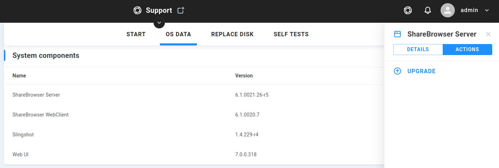
Task: Open the REPLACE DISK tab
Action: [232, 34]
